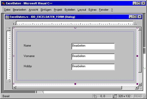The height and width of the screenshot is (99, 147).
Task: Click the Visual C++ application icon in title bar
Action: click(x=3, y=3)
